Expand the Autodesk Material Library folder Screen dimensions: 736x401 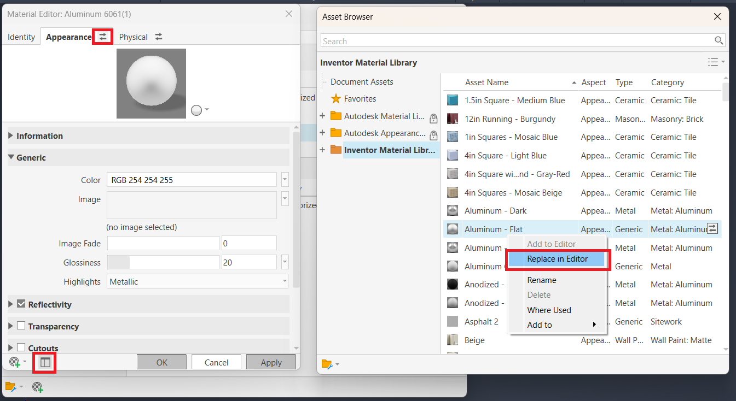(x=322, y=116)
